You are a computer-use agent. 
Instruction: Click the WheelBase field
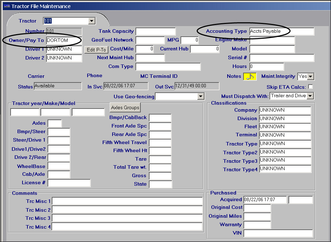59,166
